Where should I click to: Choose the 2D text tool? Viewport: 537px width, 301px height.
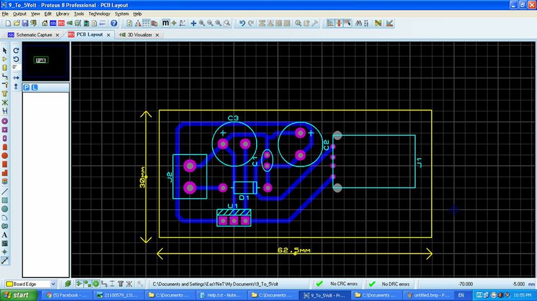5,235
